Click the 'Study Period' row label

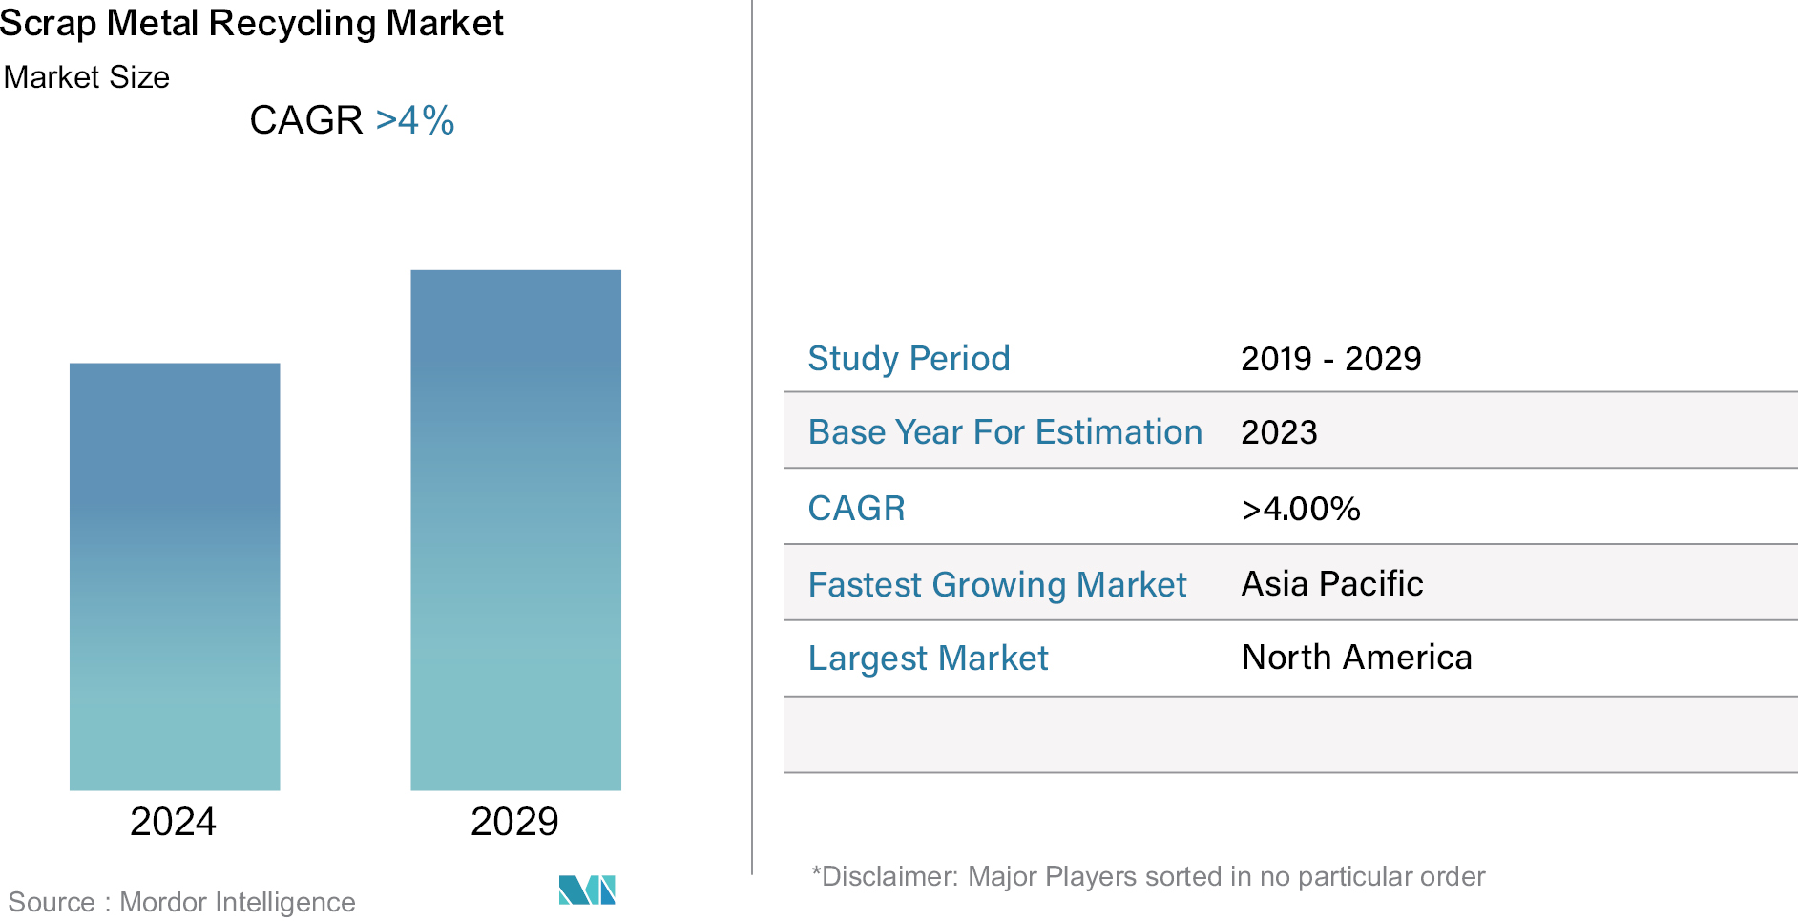click(909, 359)
